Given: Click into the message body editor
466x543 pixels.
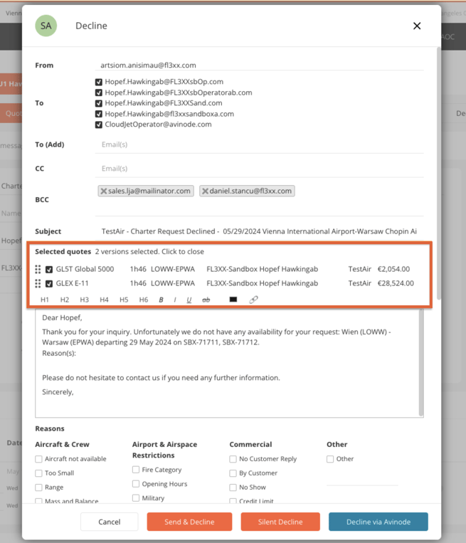Looking at the screenshot, I should pyautogui.click(x=227, y=363).
